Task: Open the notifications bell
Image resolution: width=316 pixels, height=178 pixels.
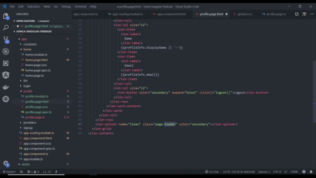Action: [x=311, y=172]
